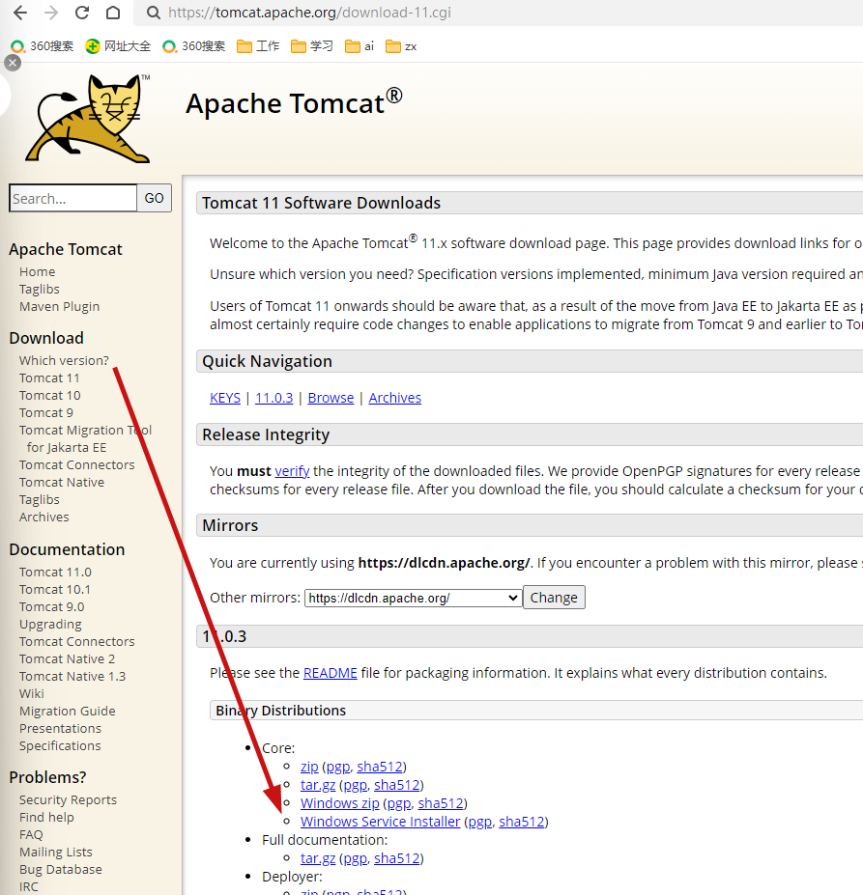Download the Core tar.gz distribution

coord(318,785)
